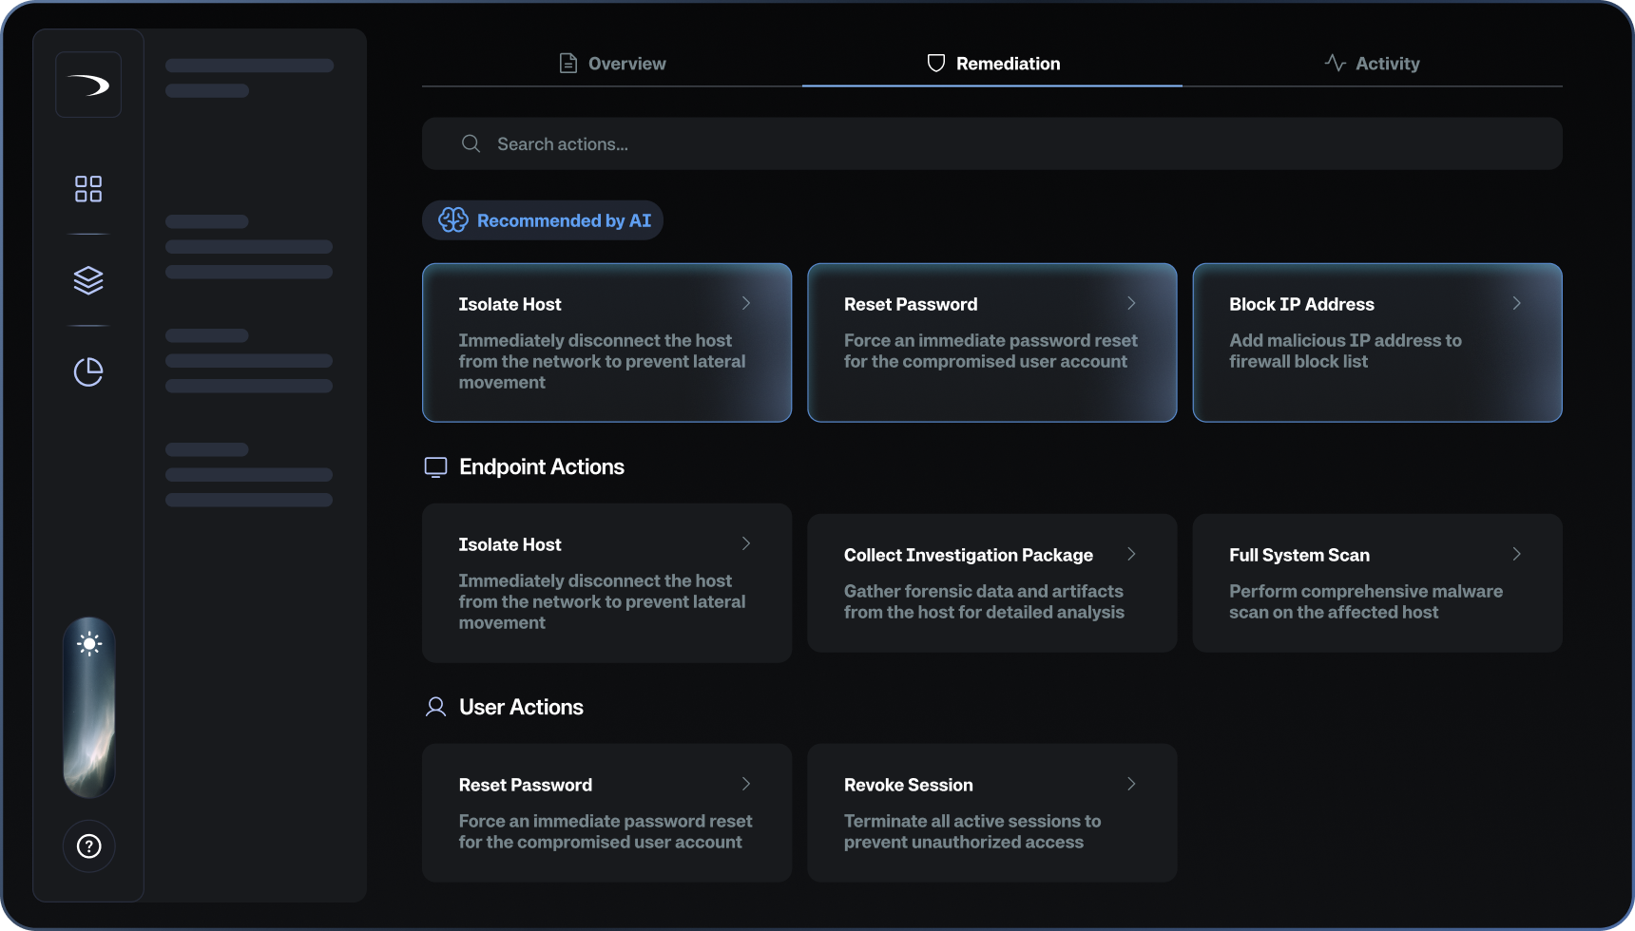Click the AI brain icon on the Recommended badge

453,219
